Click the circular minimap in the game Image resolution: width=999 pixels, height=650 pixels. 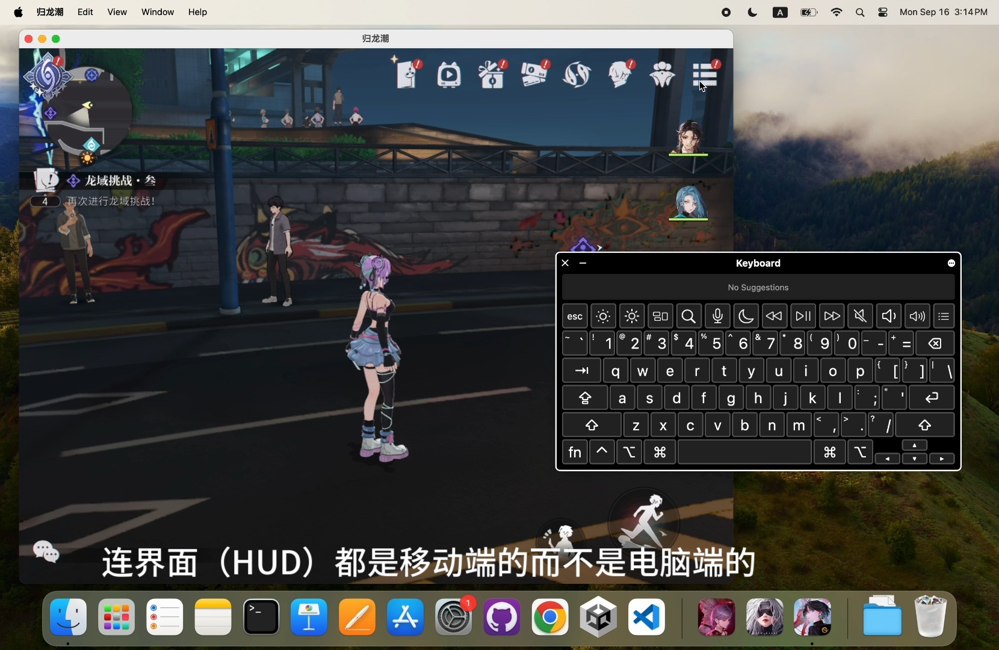[x=89, y=113]
